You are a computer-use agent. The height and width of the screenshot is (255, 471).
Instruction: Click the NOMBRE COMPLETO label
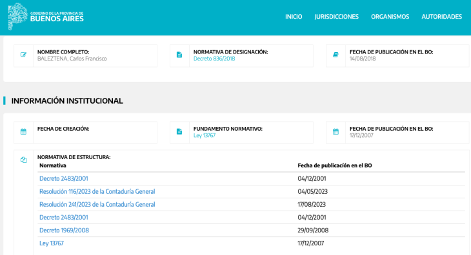63,52
